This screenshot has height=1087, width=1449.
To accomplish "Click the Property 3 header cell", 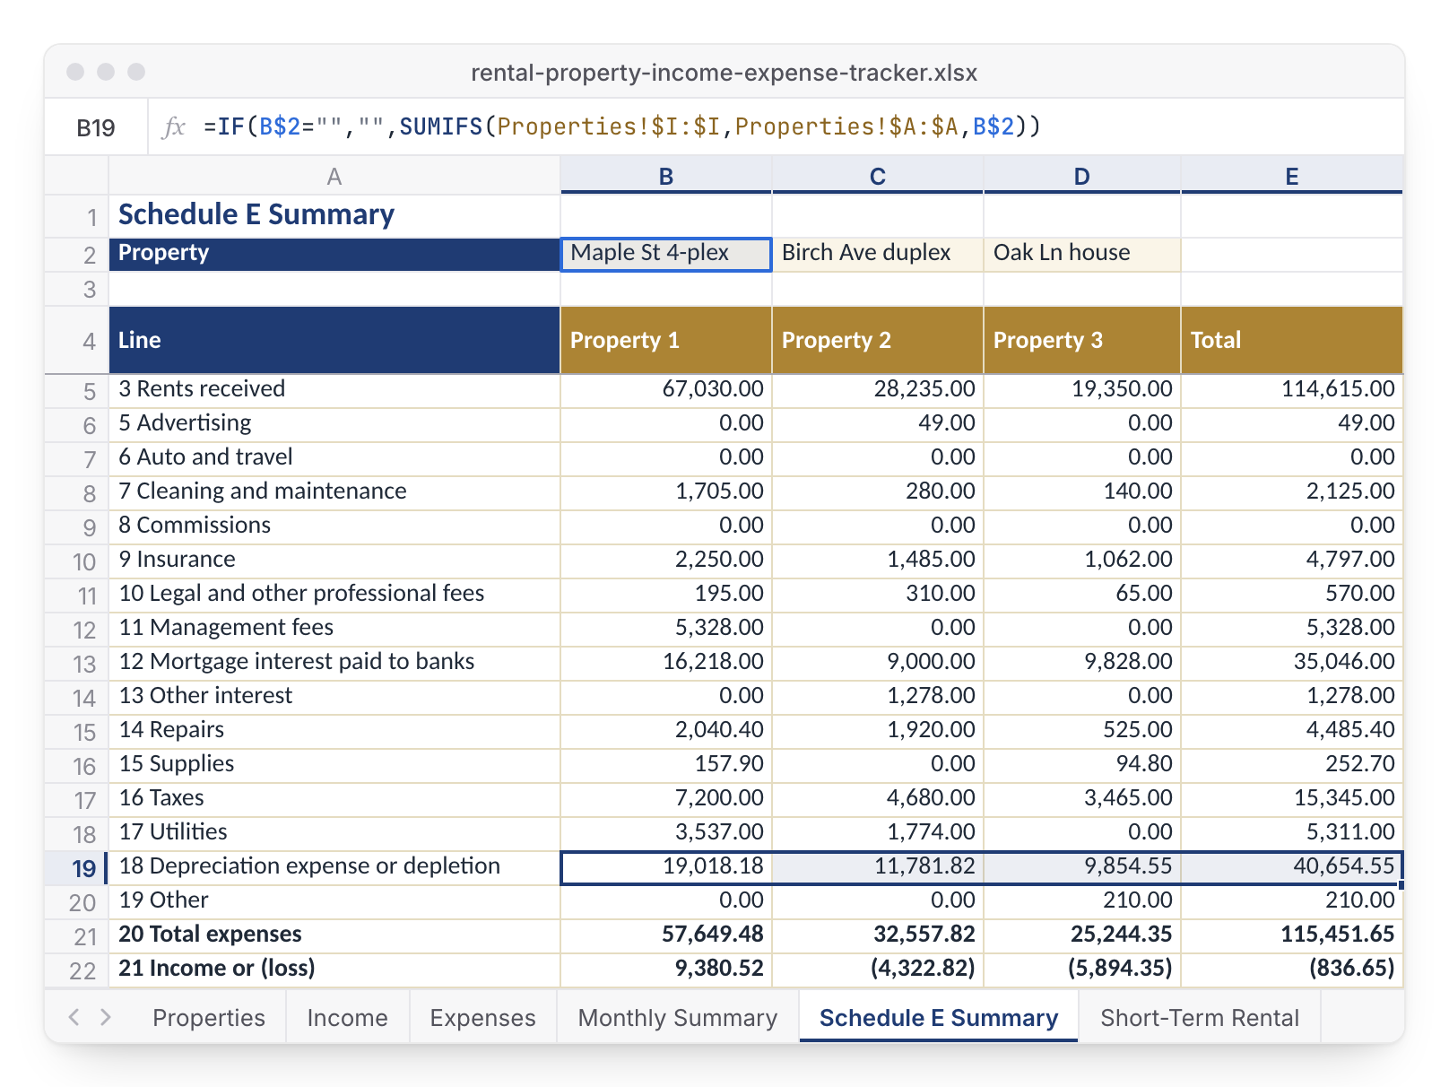I will click(x=1082, y=340).
